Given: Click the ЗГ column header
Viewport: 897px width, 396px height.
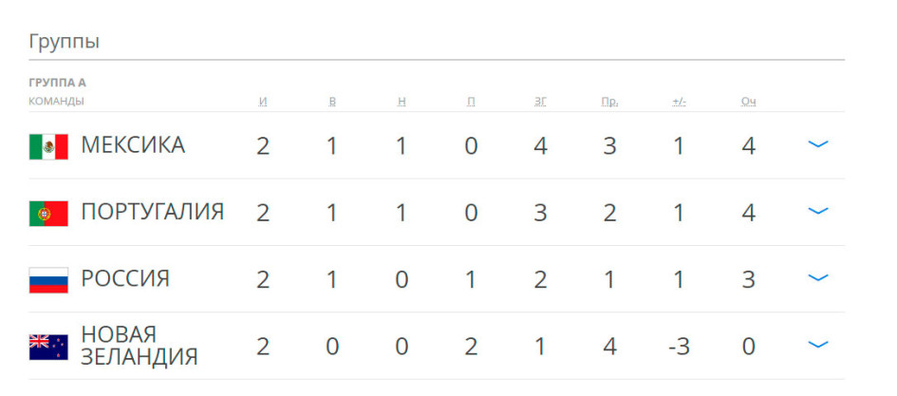Looking at the screenshot, I should click(x=540, y=102).
